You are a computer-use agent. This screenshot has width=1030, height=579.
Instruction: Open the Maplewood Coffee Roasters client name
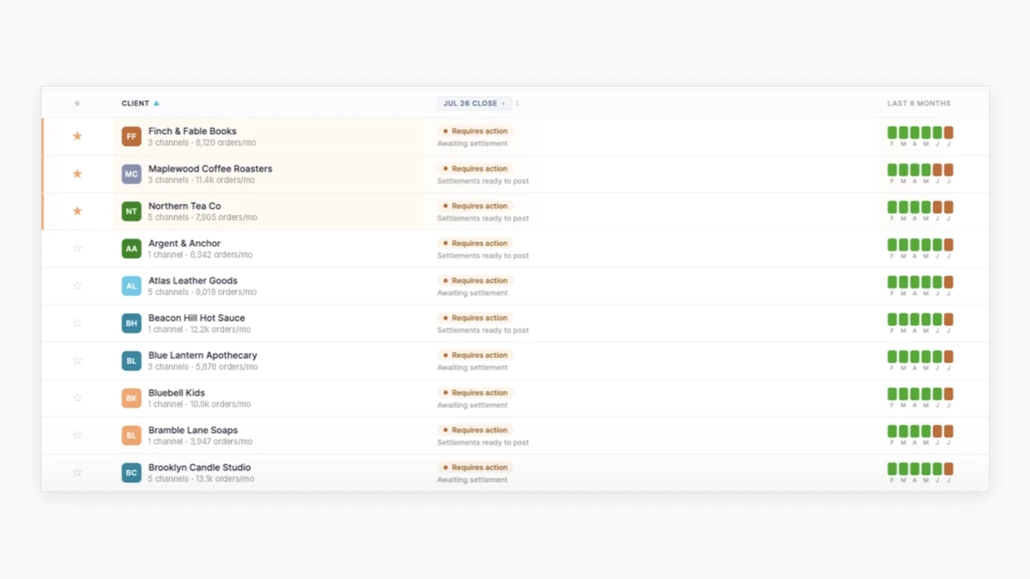click(210, 169)
